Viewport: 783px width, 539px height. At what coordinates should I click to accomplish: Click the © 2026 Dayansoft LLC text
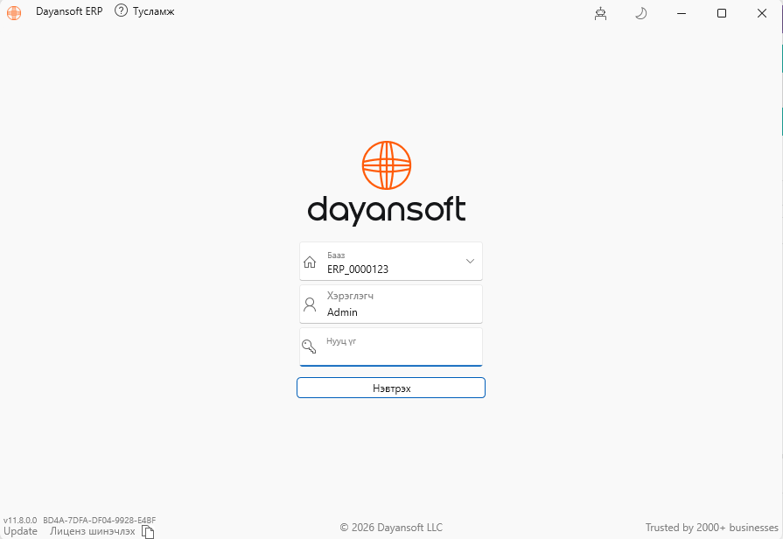[391, 528]
